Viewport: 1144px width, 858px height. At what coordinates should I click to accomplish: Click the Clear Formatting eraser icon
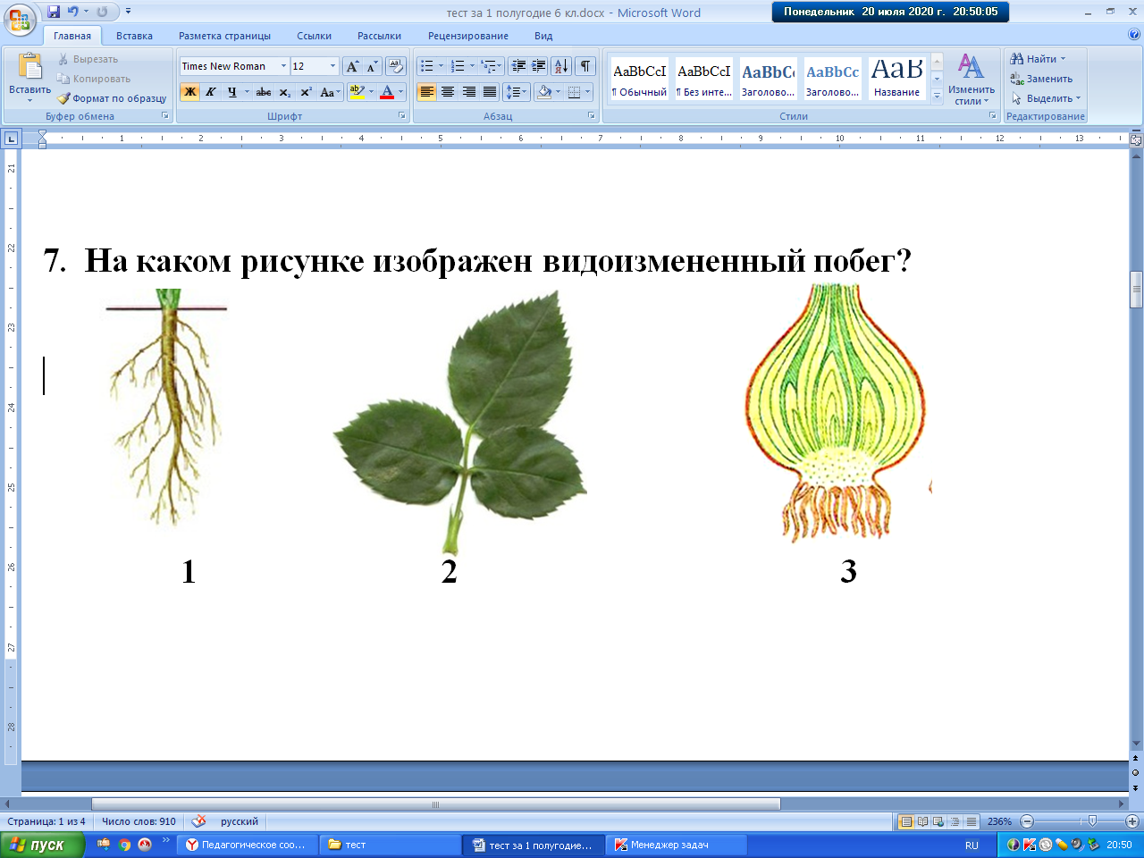coord(396,67)
